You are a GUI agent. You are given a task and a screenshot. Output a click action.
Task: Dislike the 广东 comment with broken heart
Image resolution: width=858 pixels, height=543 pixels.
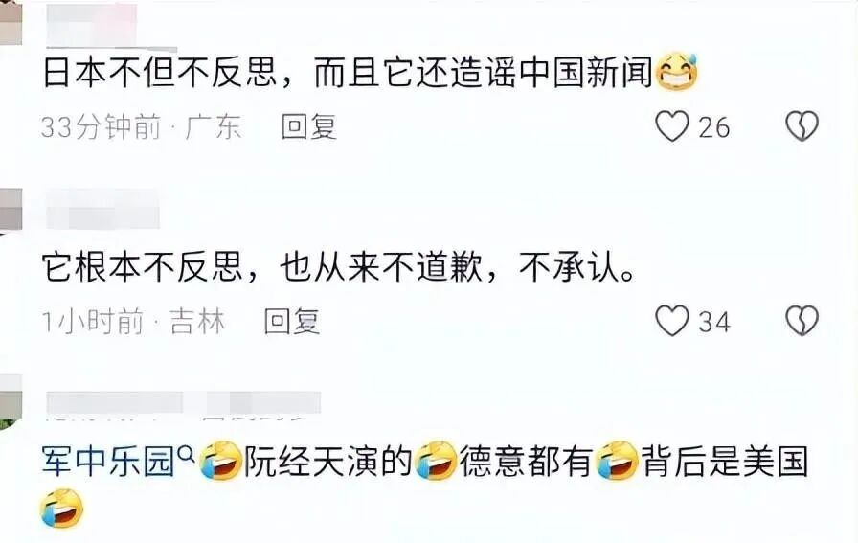coord(802,125)
